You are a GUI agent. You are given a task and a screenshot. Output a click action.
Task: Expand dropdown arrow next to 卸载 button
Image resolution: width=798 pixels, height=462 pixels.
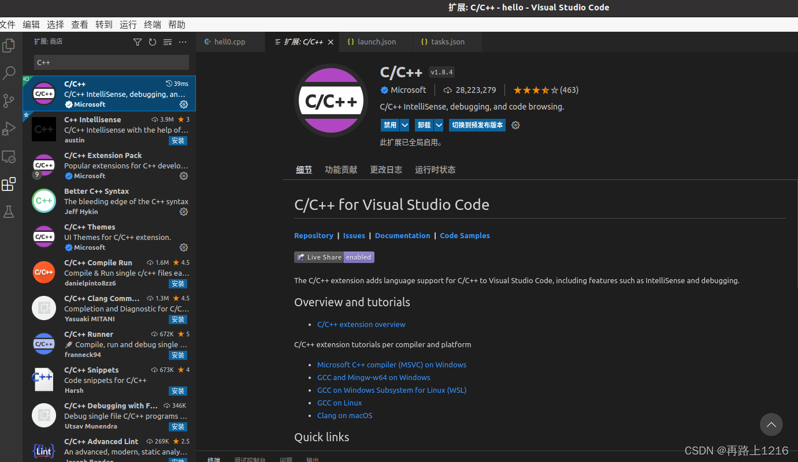[x=439, y=125]
